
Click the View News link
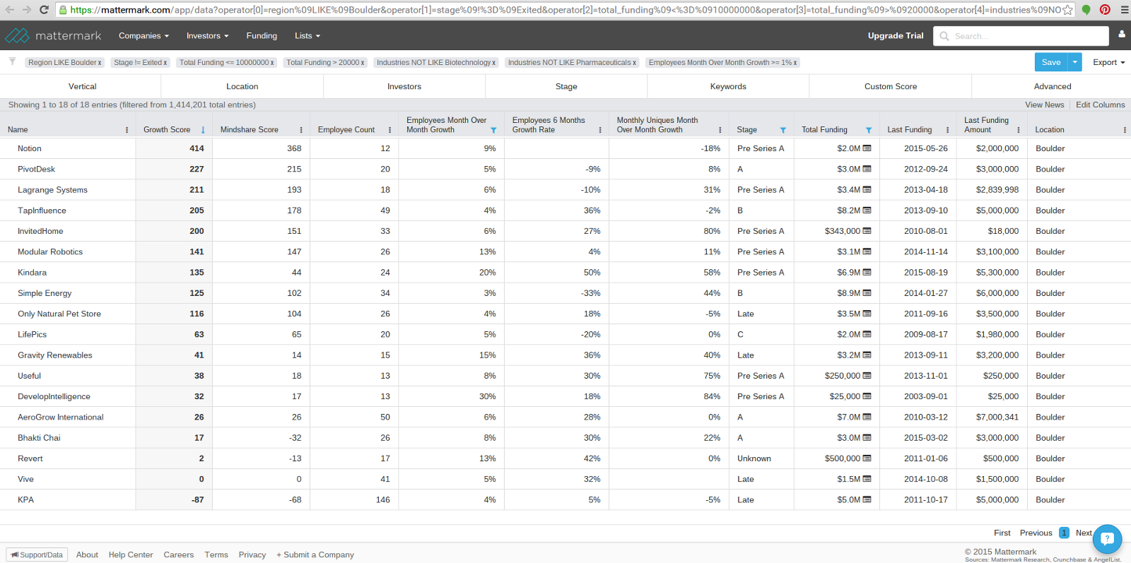(x=1045, y=105)
